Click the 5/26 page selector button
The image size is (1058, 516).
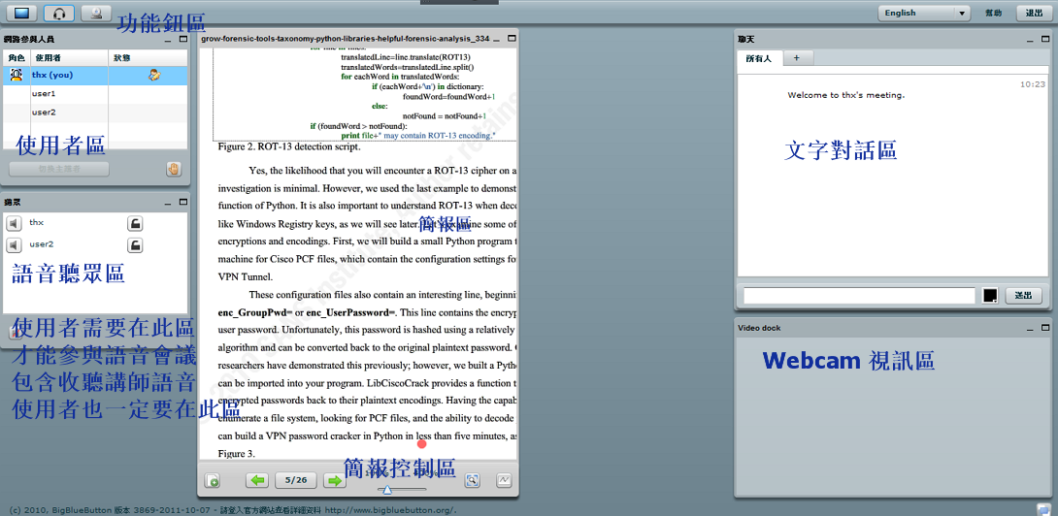296,480
